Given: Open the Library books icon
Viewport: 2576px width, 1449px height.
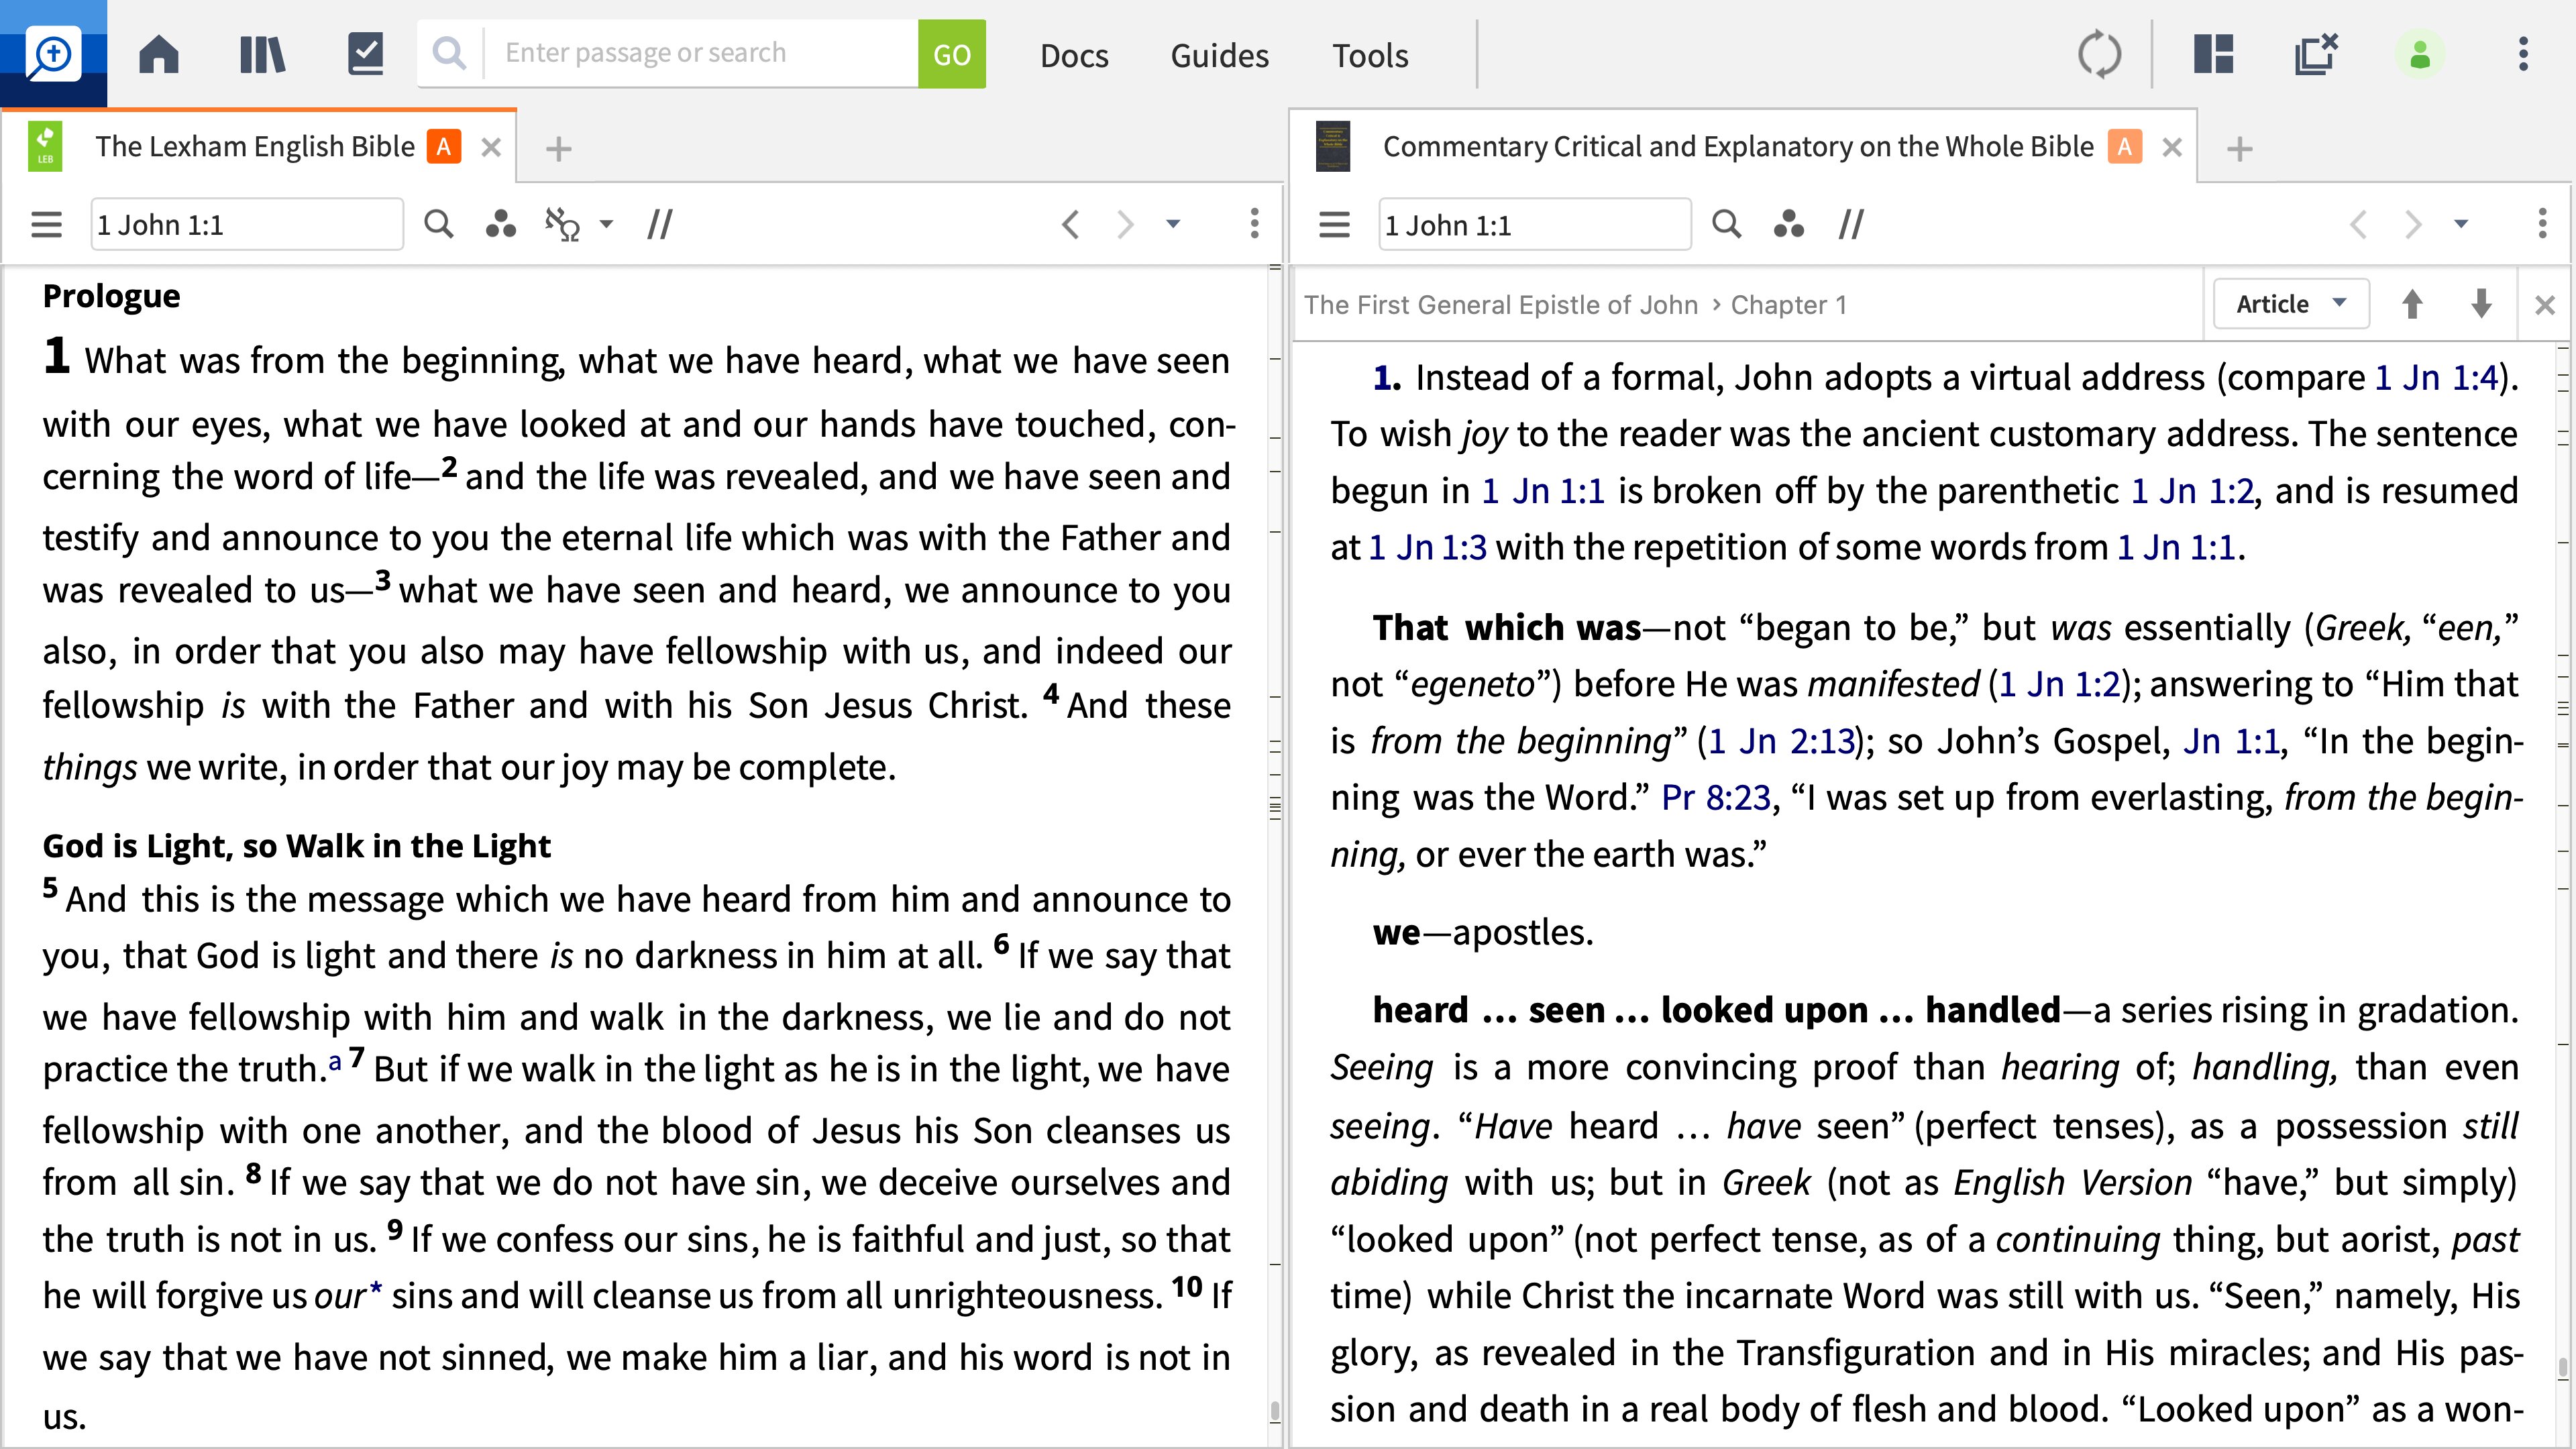Looking at the screenshot, I should 262,54.
